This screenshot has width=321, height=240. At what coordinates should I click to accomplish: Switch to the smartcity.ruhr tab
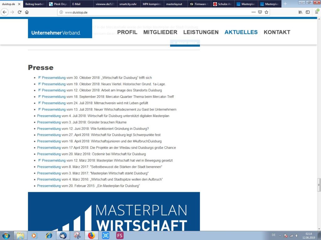pos(129,4)
